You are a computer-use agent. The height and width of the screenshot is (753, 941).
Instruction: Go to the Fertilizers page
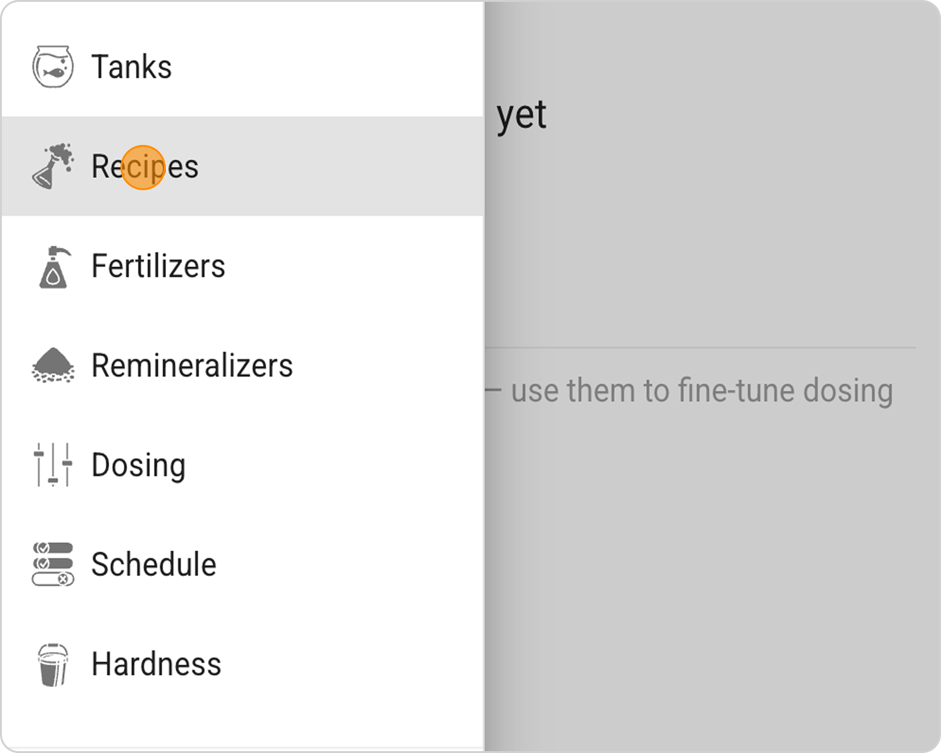(158, 266)
